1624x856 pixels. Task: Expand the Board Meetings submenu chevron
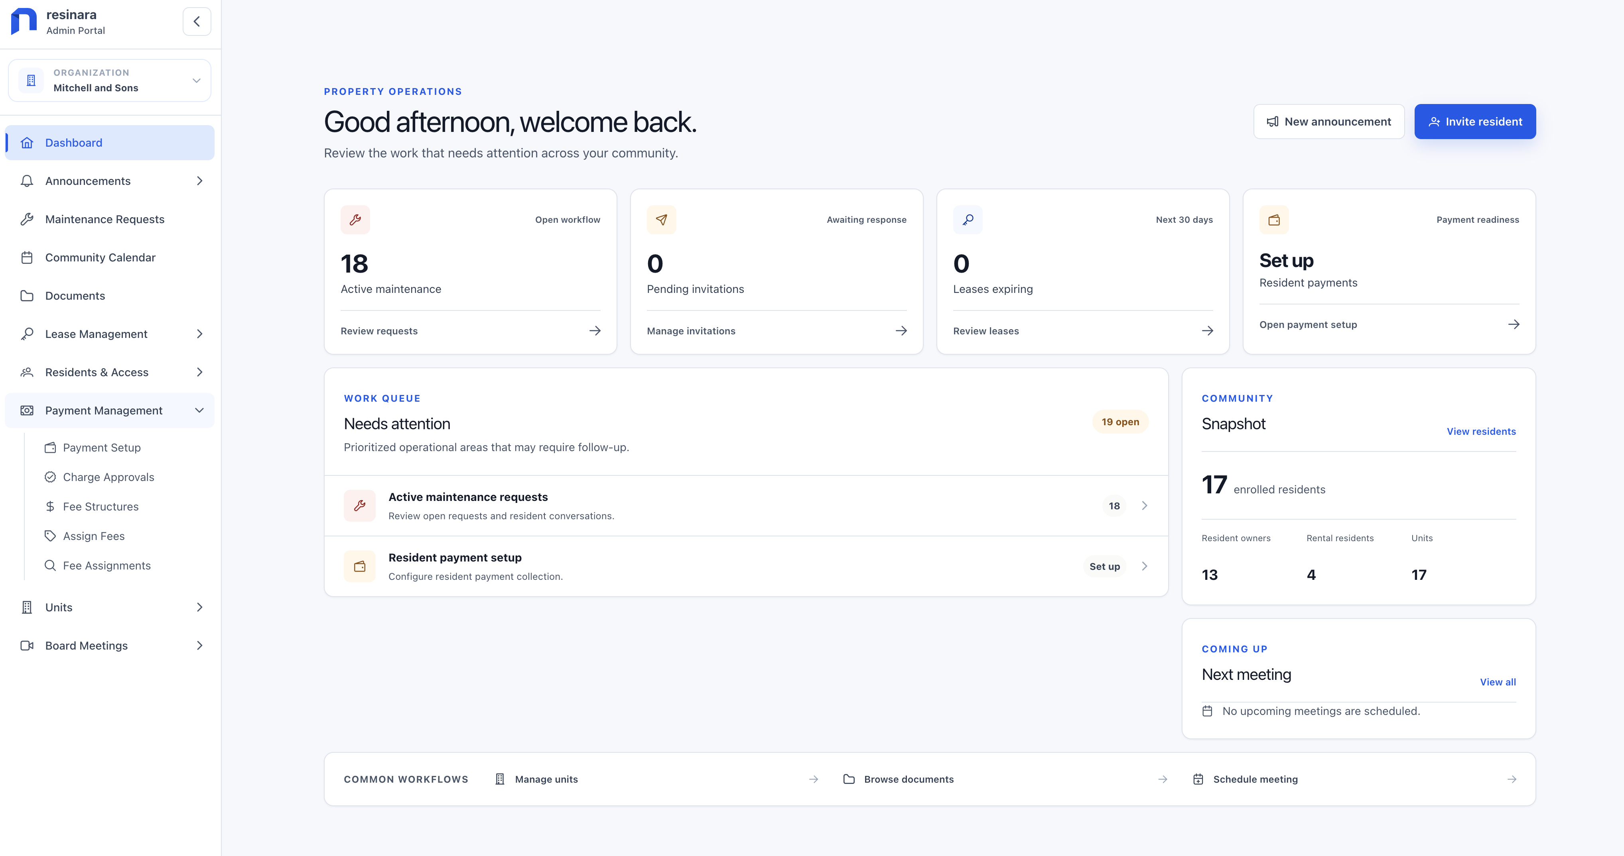click(x=200, y=646)
